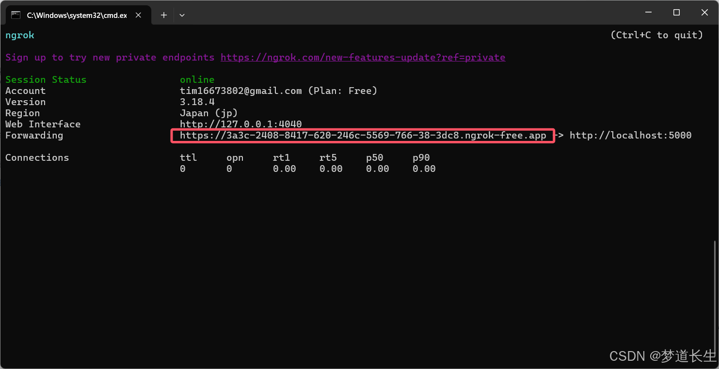Screen dimensions: 719x369
Task: Click the Account plan label (Plan: Free)
Action: [343, 91]
